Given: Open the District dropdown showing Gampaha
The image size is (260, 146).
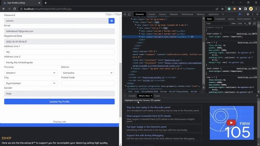Looking at the screenshot, I should pos(88,73).
